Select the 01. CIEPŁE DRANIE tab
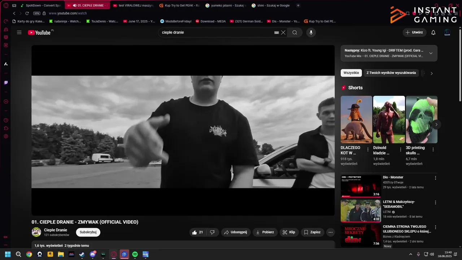The height and width of the screenshot is (260, 462). point(87,5)
